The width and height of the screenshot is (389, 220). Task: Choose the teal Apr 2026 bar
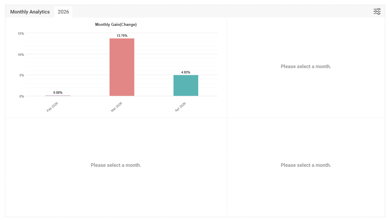pyautogui.click(x=186, y=85)
